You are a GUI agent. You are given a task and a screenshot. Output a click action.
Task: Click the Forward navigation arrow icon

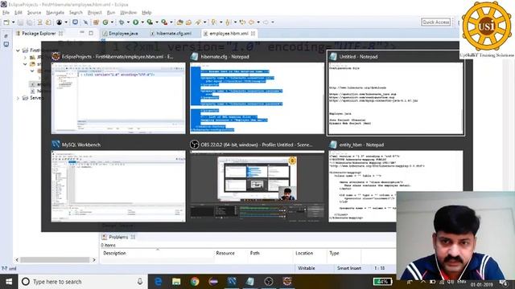(x=266, y=22)
